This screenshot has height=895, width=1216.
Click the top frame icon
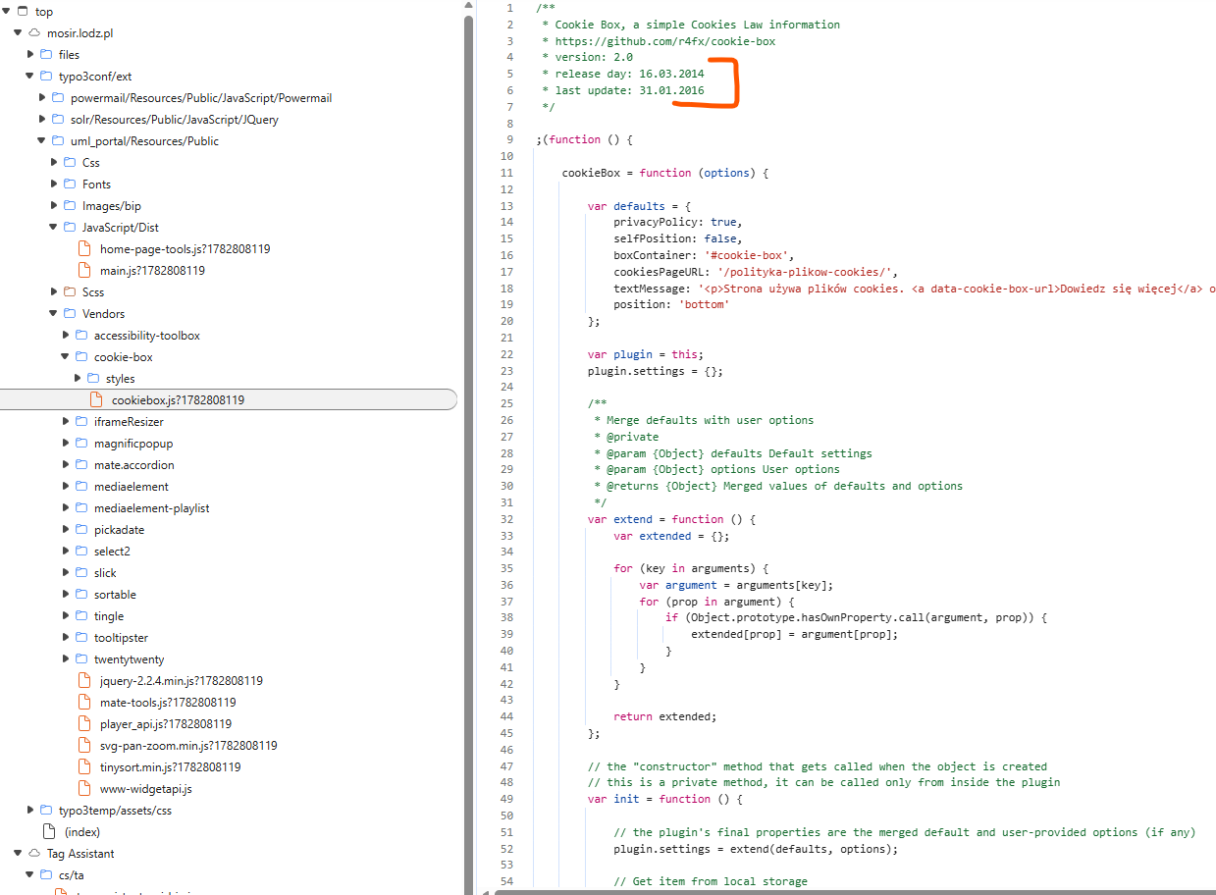coord(23,11)
